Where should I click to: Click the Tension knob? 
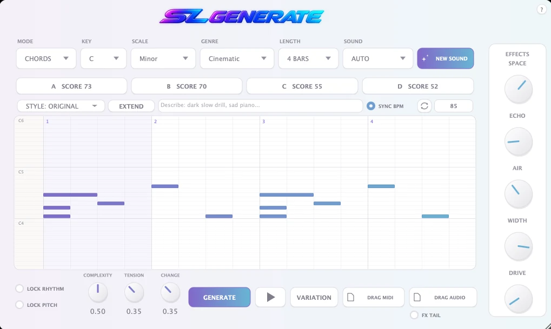(x=134, y=292)
